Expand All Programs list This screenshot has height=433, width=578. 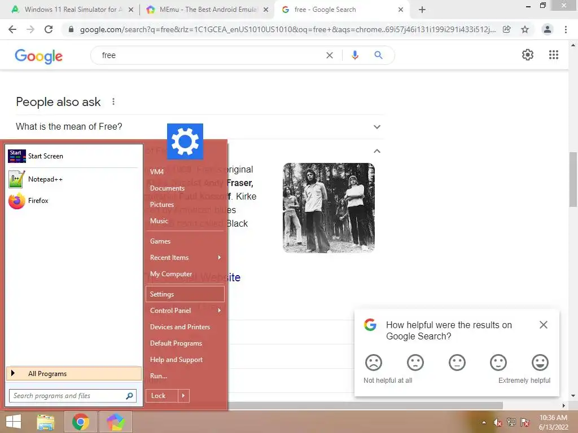tap(74, 374)
